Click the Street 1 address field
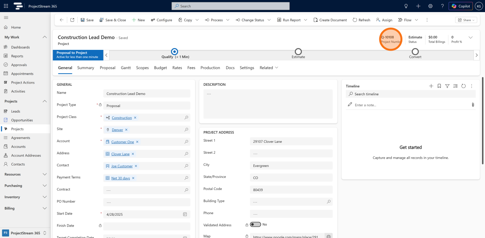The image size is (485, 238). [x=291, y=142]
